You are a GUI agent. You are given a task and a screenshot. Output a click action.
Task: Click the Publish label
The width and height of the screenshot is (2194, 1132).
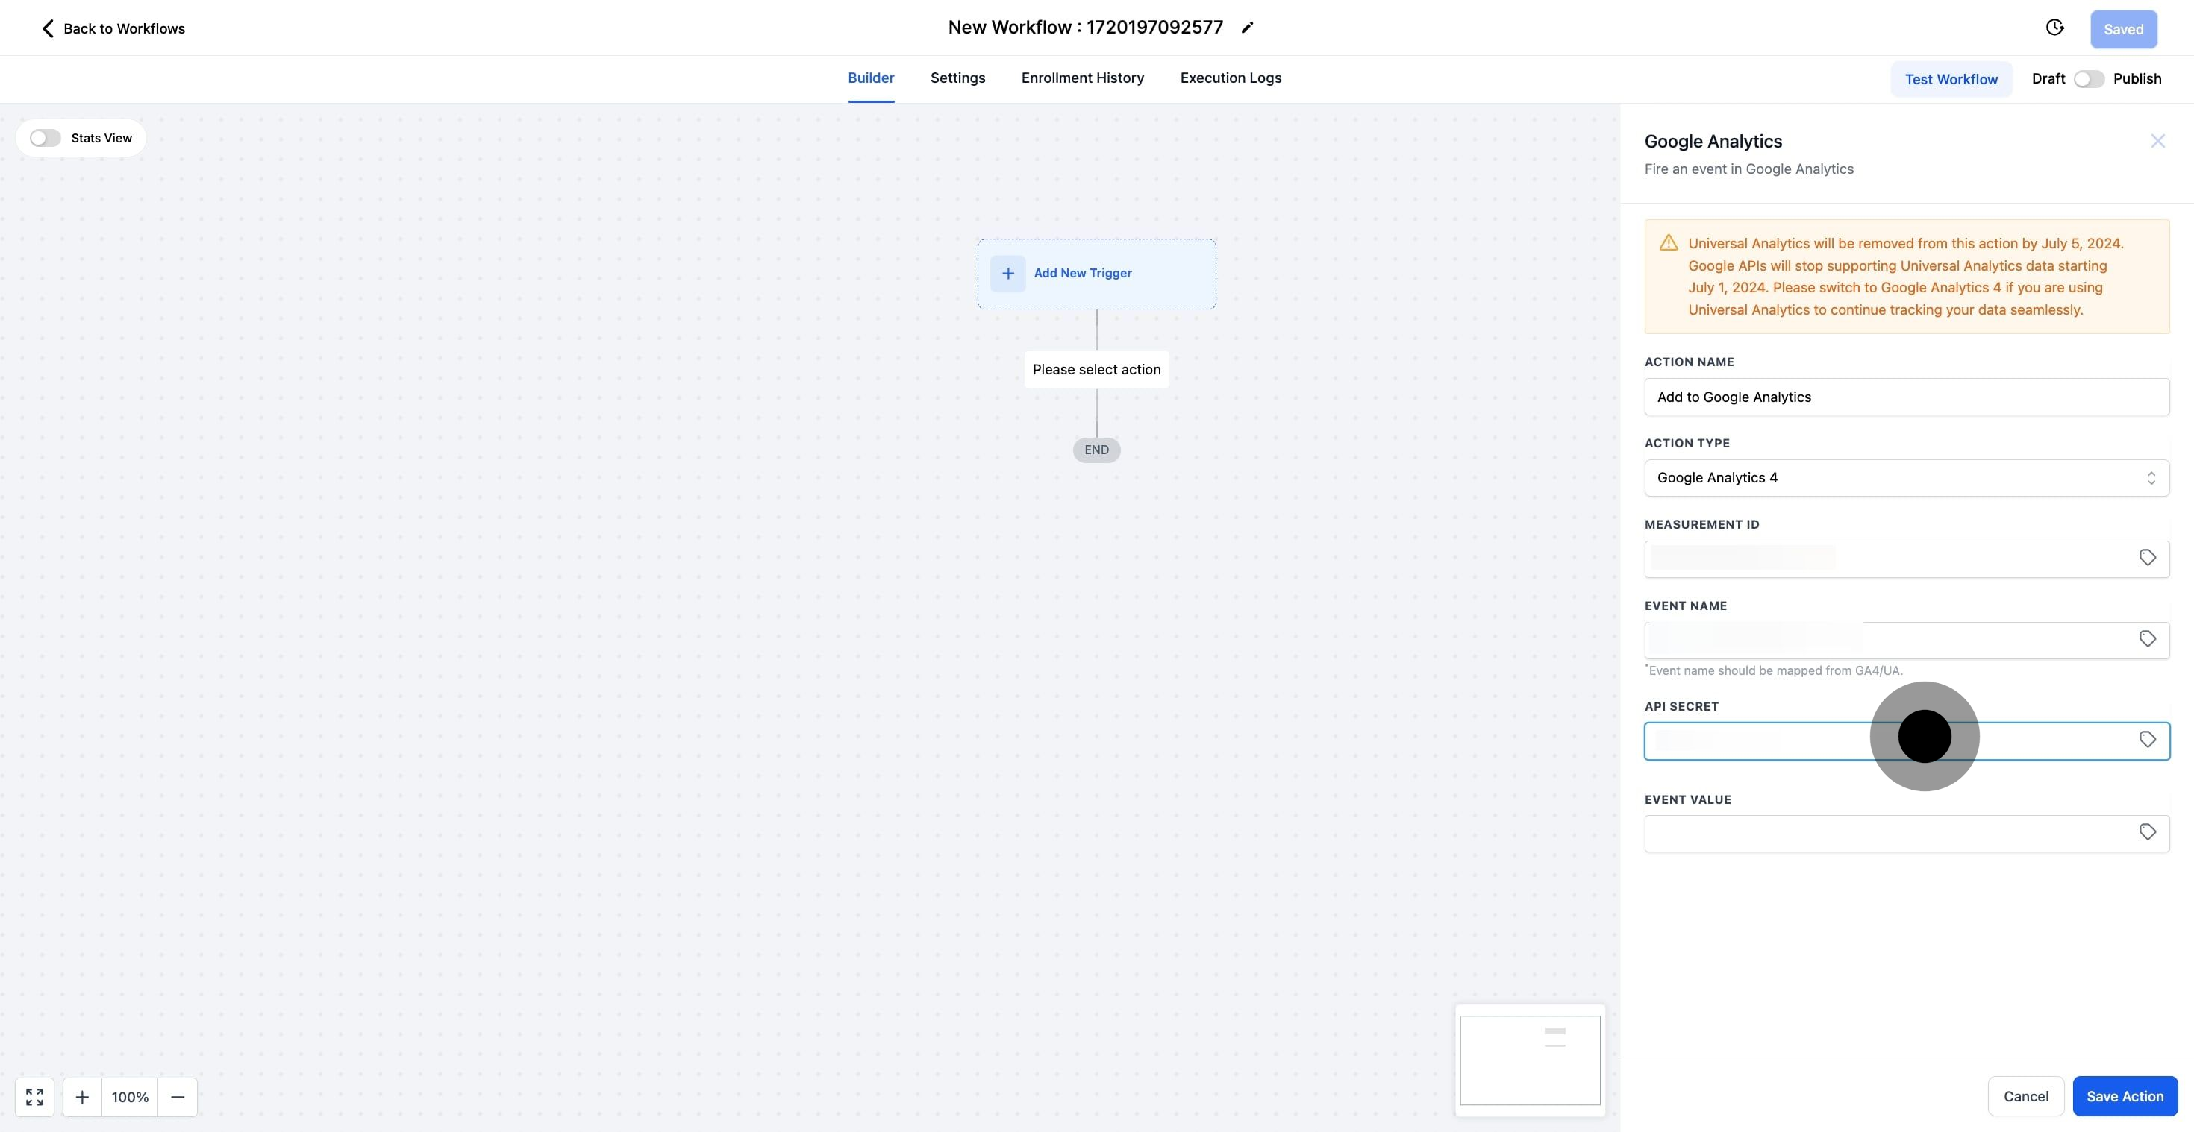tap(2137, 78)
